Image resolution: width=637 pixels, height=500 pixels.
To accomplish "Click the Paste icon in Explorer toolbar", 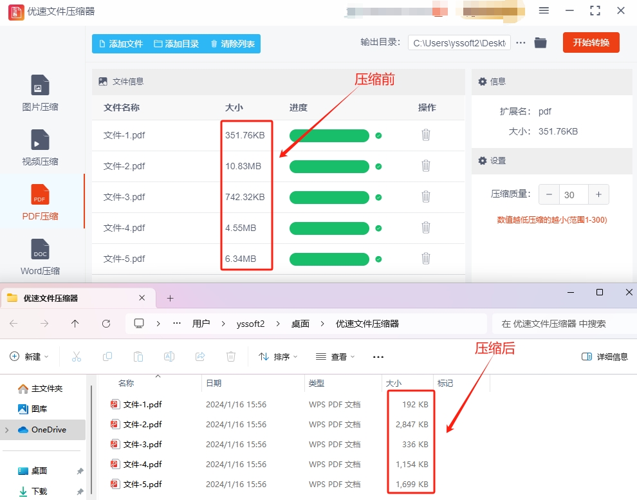I will point(138,356).
